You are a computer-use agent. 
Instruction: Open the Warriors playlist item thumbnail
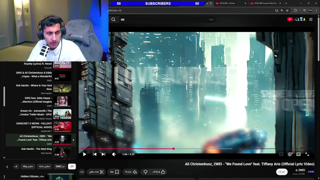[x=62, y=101]
